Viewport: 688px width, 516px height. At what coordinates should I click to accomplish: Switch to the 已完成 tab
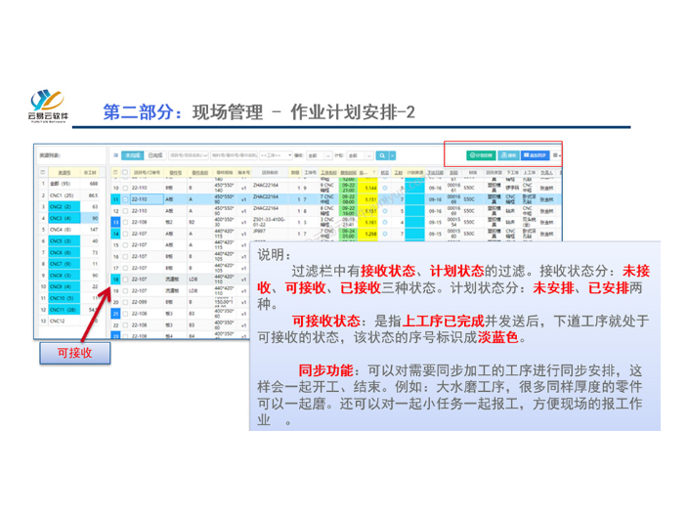point(154,155)
